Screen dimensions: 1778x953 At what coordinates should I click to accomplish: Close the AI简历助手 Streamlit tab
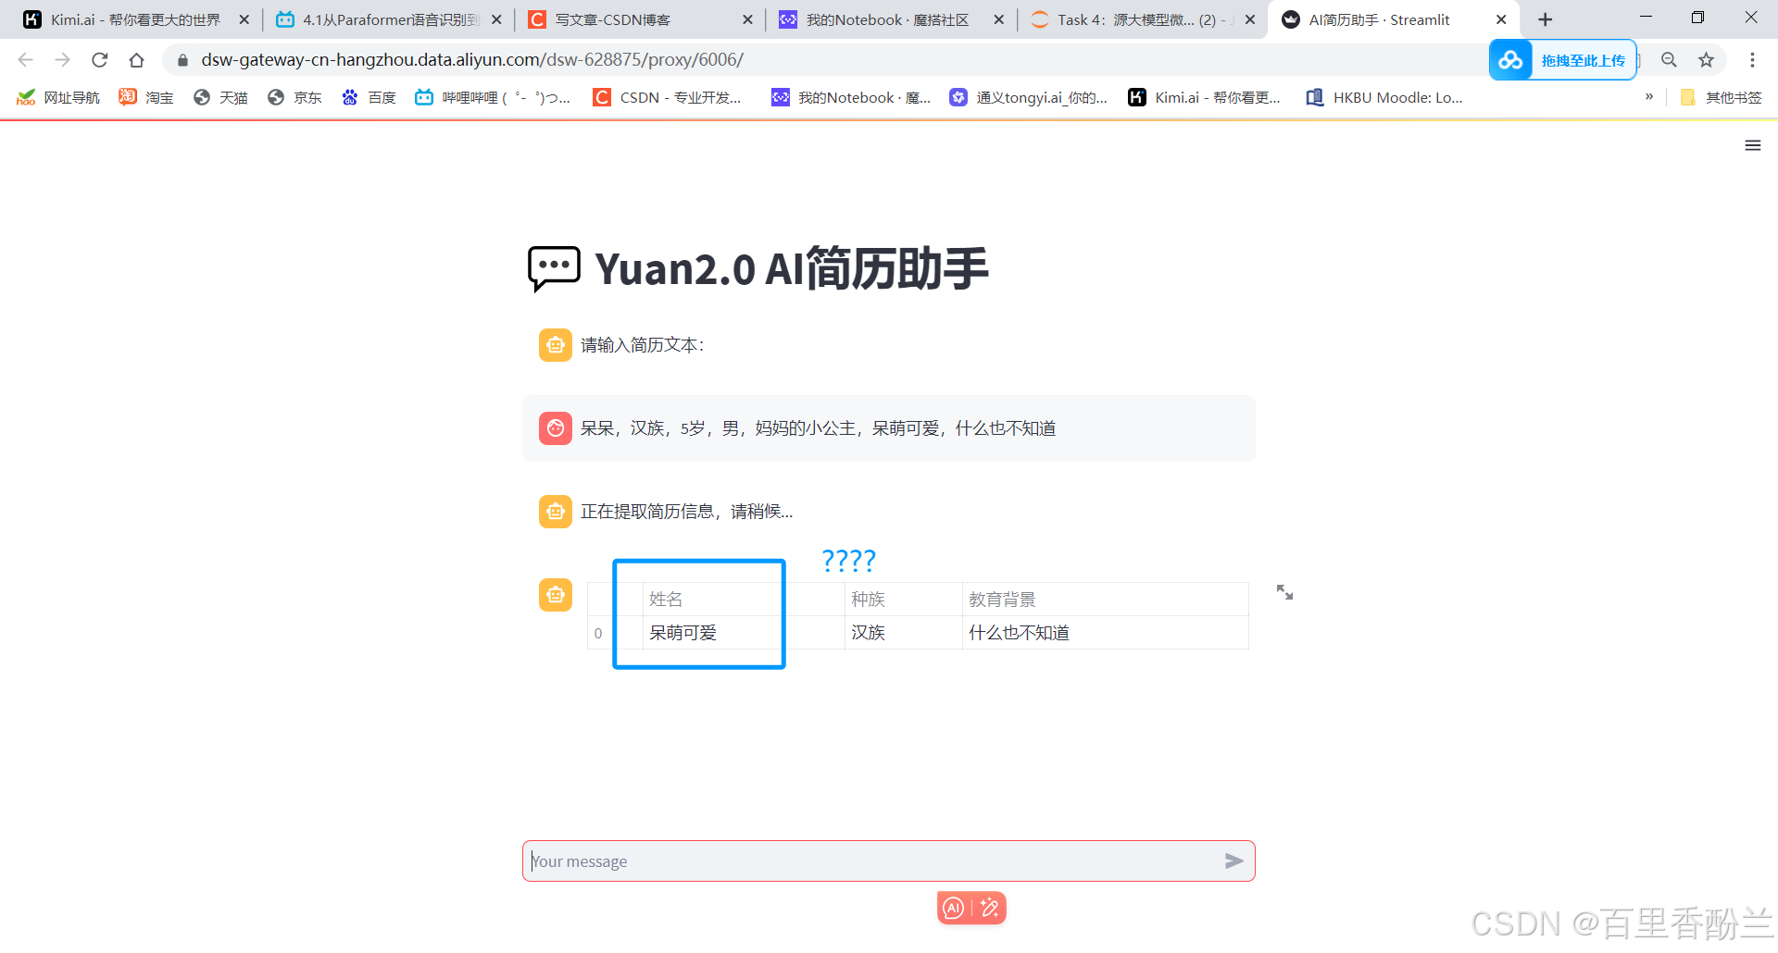click(1501, 19)
